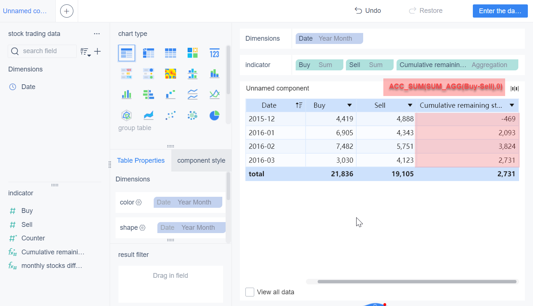
Task: Open shape settings gear in Table Properties
Action: (142, 228)
